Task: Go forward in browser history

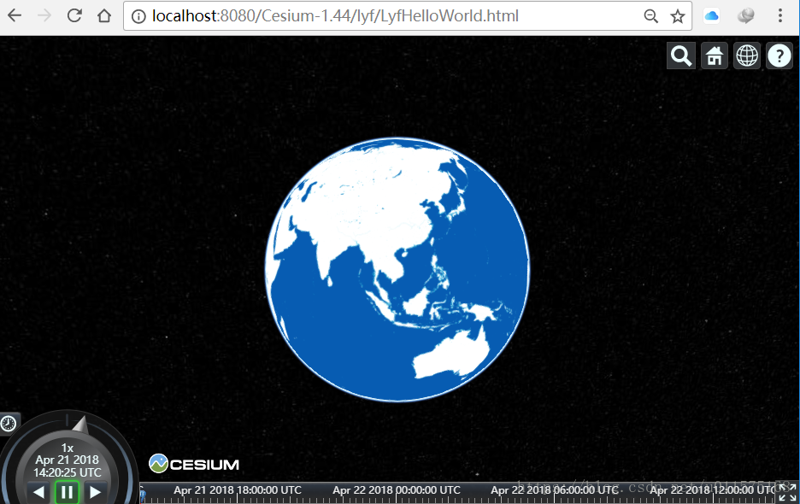Action: (44, 16)
